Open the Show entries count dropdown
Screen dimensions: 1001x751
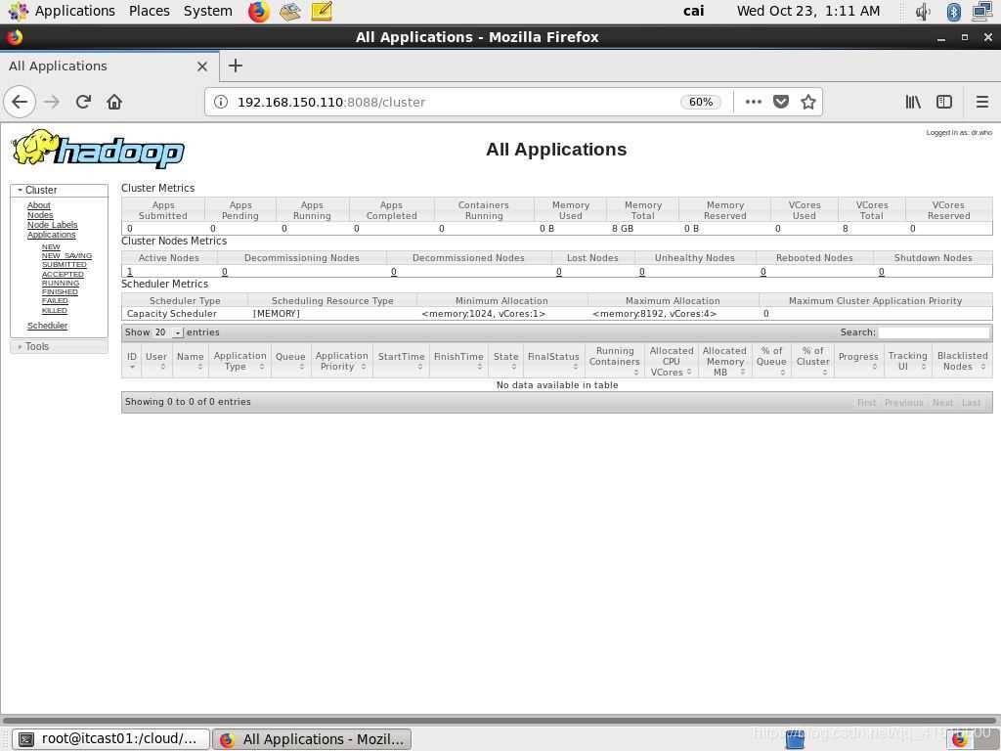[x=168, y=332]
